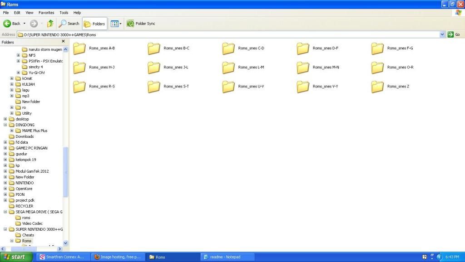Select the Roms_snes F-G folder icon
Screen dimensions: 465x262
point(377,49)
